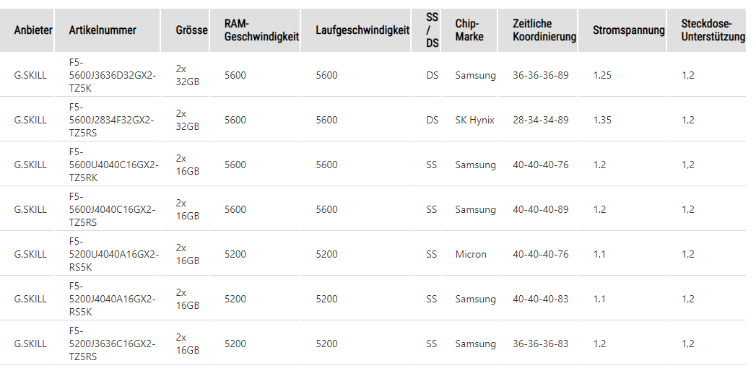Click the Artikelnummer column header
This screenshot has height=376, width=756.
tap(103, 30)
